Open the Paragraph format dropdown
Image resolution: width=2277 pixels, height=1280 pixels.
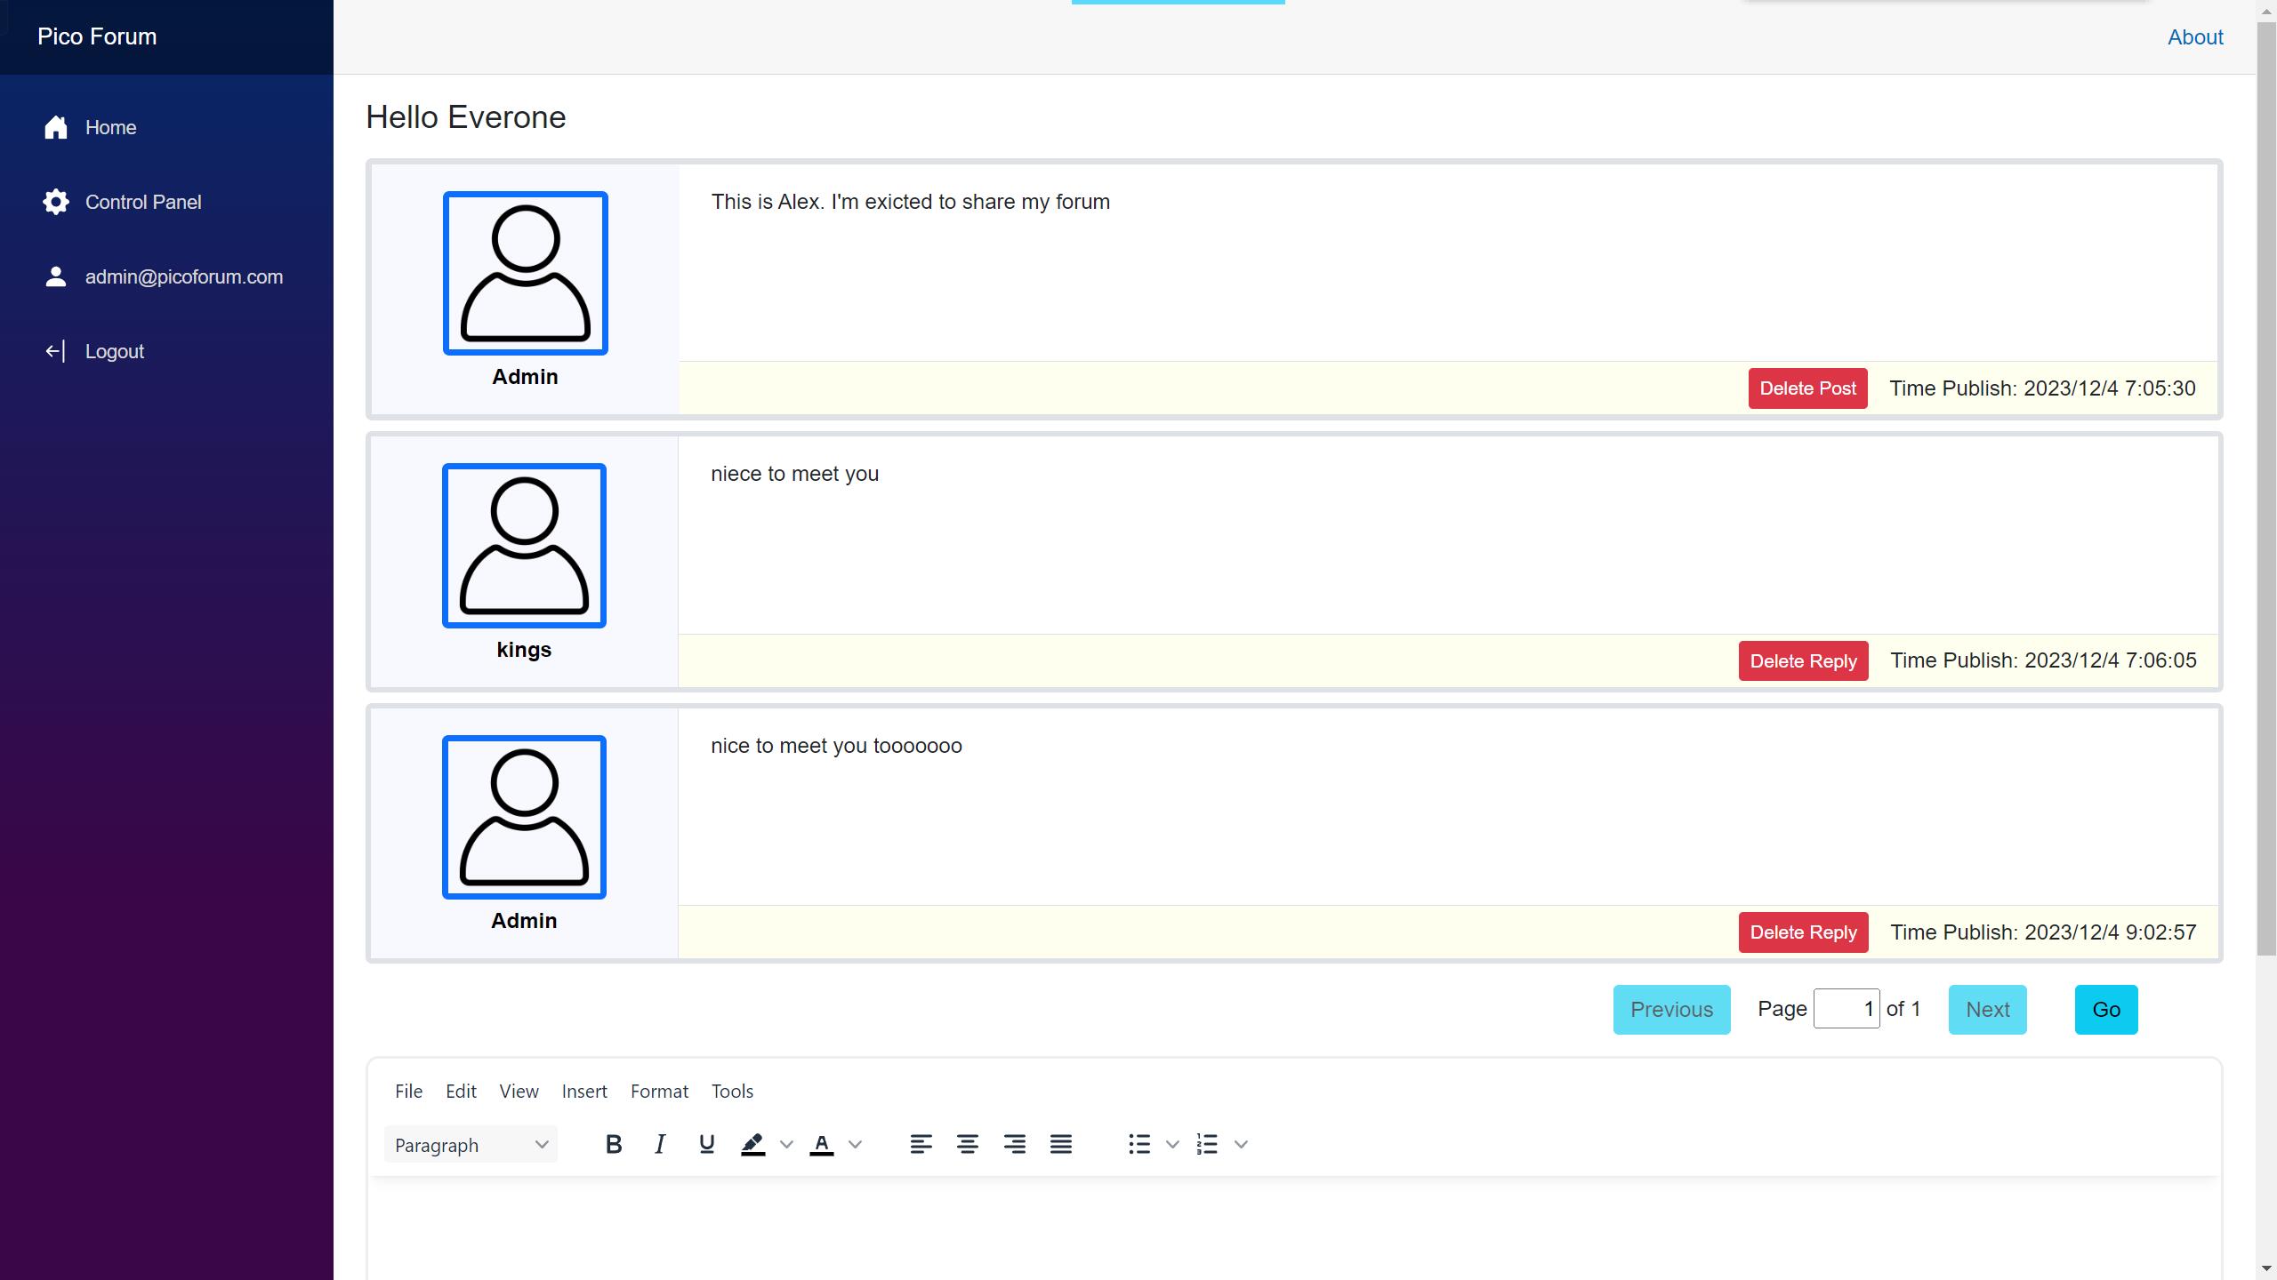tap(471, 1144)
